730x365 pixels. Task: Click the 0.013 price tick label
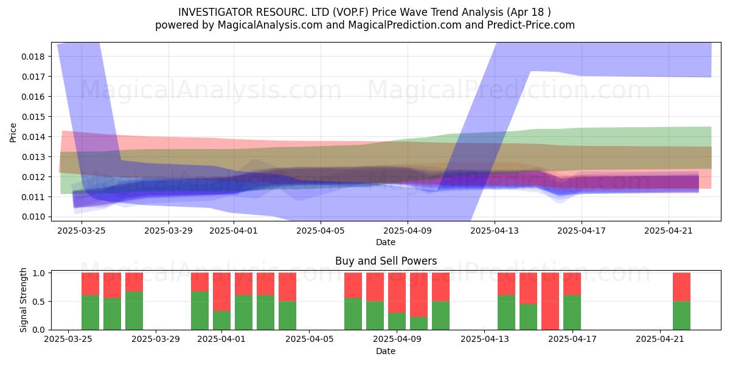[34, 157]
